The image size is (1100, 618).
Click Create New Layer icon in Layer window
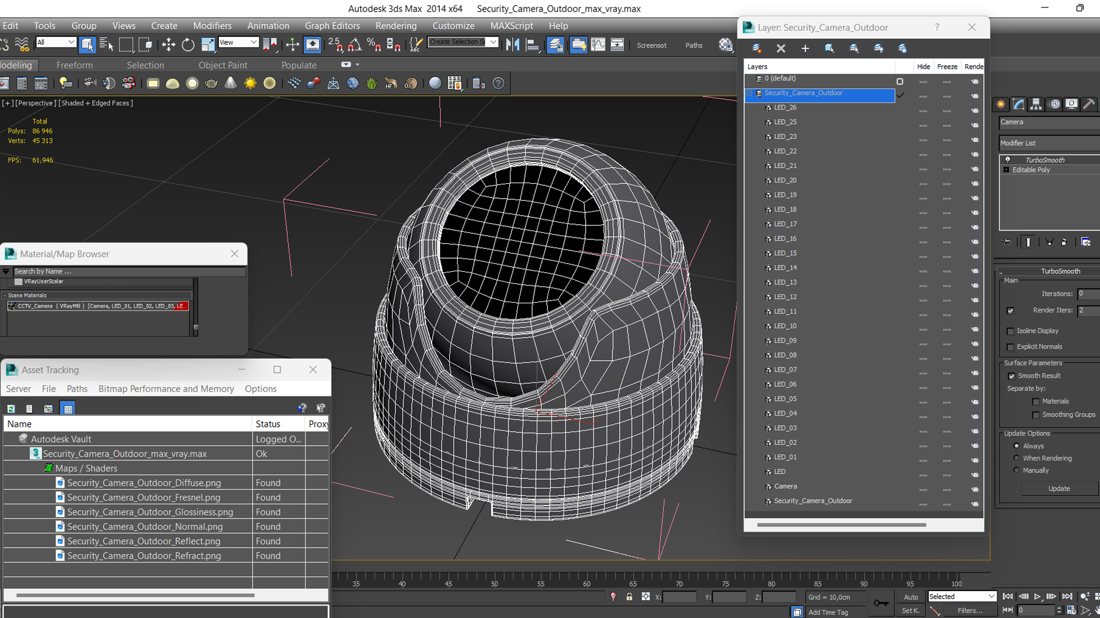tap(756, 49)
